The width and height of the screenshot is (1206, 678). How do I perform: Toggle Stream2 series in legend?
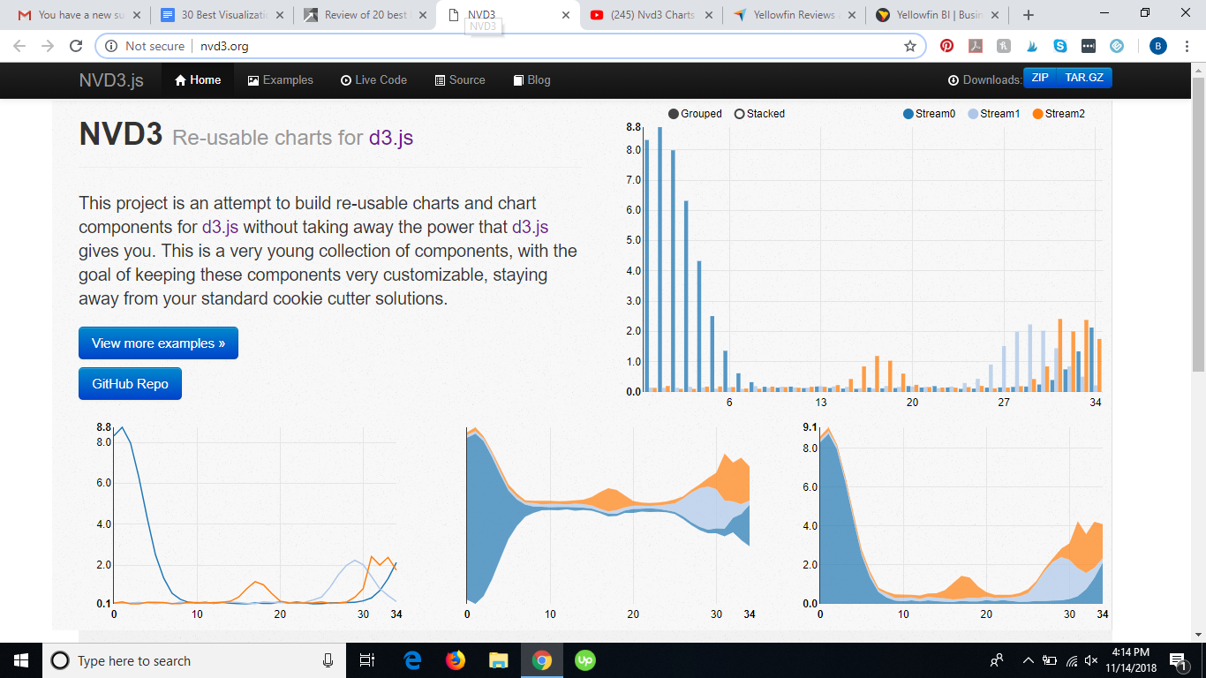[1059, 114]
